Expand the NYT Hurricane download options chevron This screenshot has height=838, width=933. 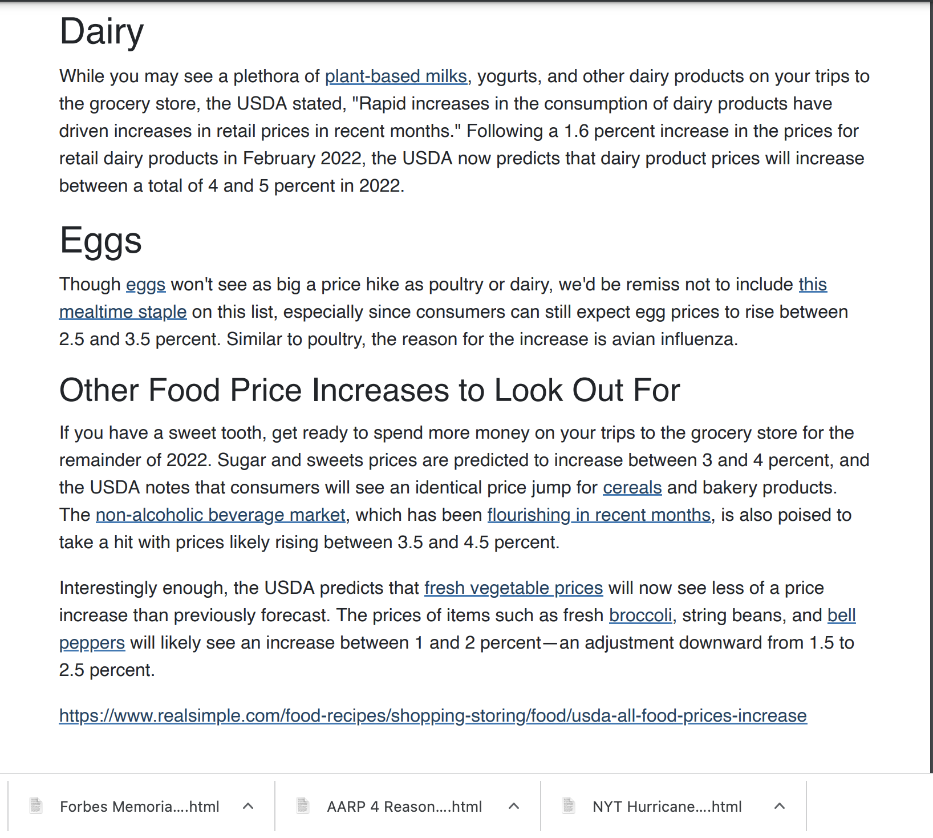coord(779,806)
